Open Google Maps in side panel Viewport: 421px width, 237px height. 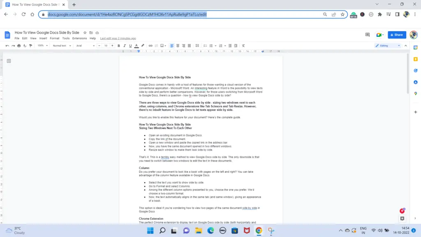(416, 93)
